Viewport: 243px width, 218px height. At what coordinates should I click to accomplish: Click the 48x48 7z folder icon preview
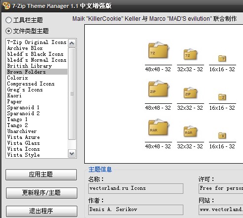pyautogui.click(x=158, y=50)
